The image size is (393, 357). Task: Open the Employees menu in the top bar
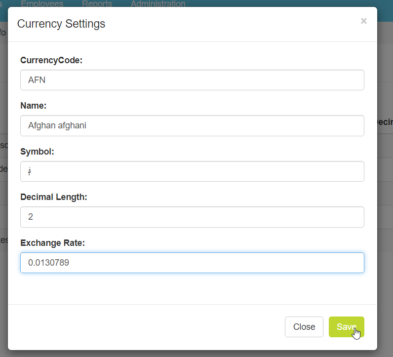tap(42, 4)
